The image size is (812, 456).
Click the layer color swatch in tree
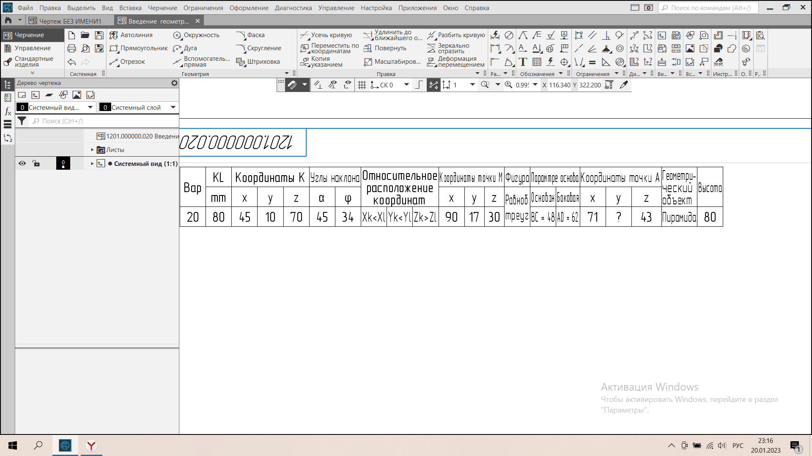[x=63, y=163]
